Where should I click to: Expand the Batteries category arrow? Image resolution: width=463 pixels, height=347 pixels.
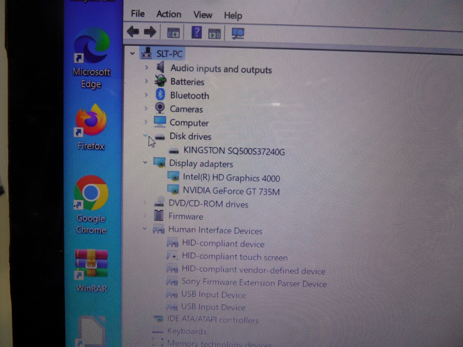coord(146,81)
